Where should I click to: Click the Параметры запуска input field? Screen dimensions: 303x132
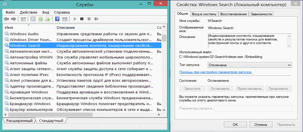point(253,108)
